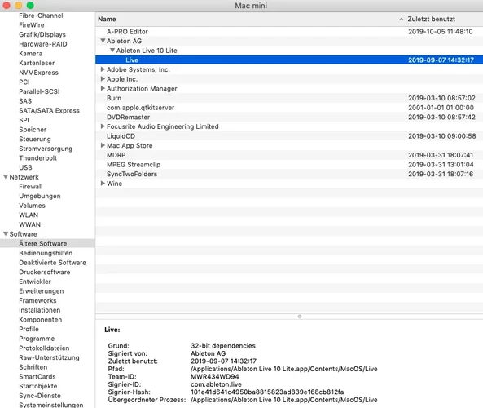The image size is (483, 408).
Task: Open Schriften in the sidebar
Action: tap(33, 367)
